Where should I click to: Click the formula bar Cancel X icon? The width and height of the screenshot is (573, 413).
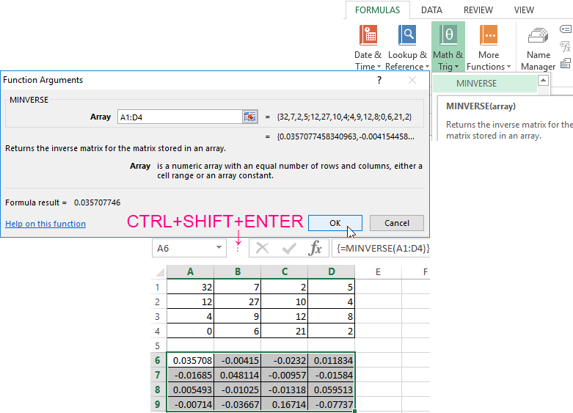click(263, 249)
